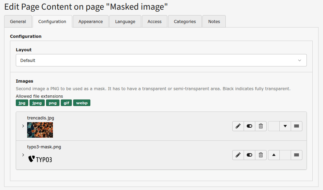Toggle visibility of typo3-mask.png
The image size is (323, 190).
(x=249, y=155)
